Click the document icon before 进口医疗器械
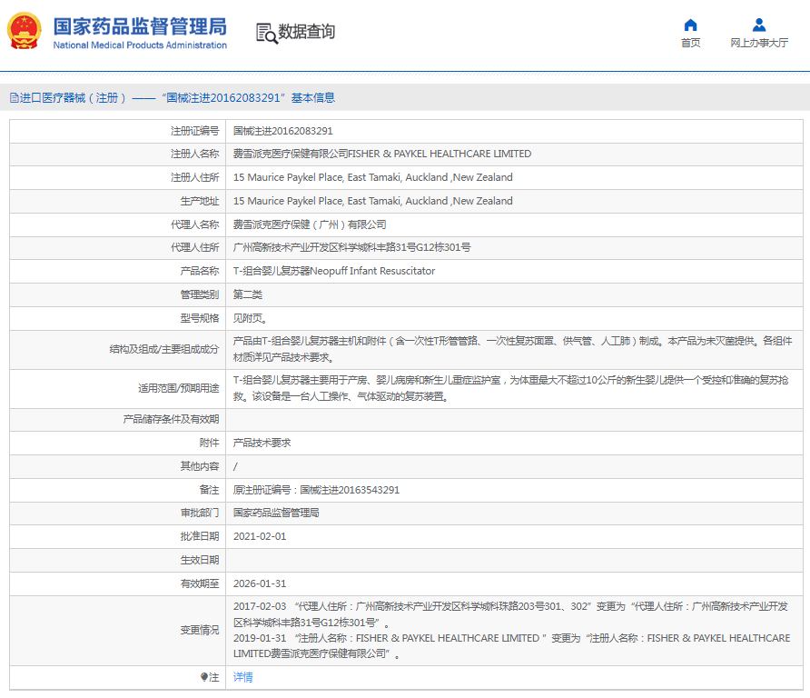This screenshot has width=810, height=698. 15,98
